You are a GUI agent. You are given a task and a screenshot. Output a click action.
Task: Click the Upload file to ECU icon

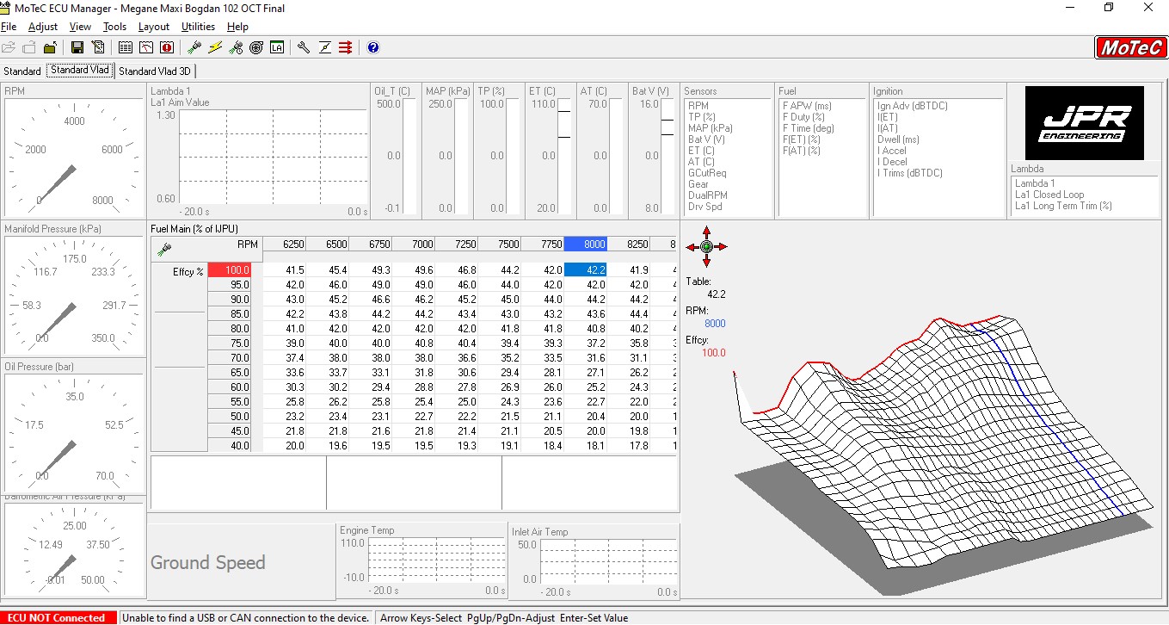51,47
